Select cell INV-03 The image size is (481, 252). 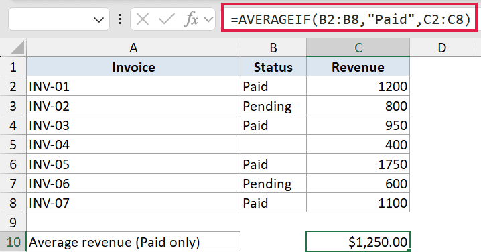(133, 125)
